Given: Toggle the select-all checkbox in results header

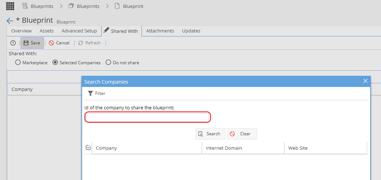Looking at the screenshot, I should tap(88, 148).
